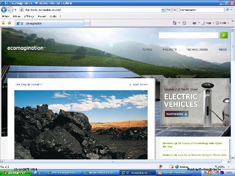Switch to the GE ecomagination taskbar button

[138, 173]
